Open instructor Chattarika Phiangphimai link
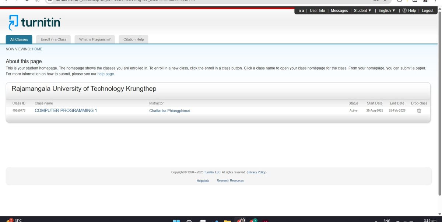Viewport: 442px width, 222px height. point(170,110)
